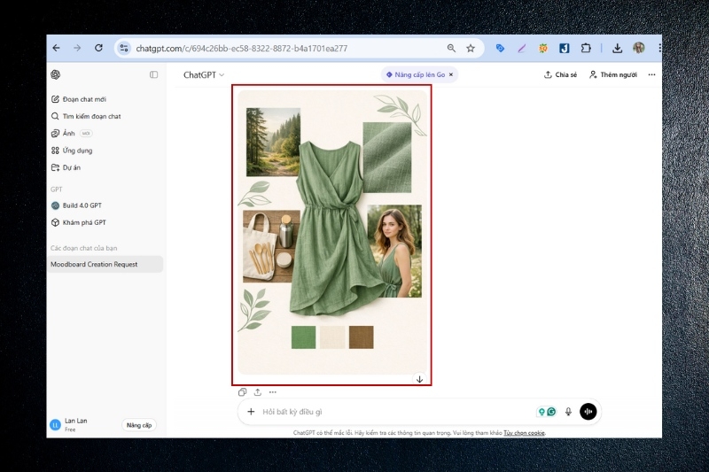Image resolution: width=709 pixels, height=472 pixels.
Task: Collapse the sidebar with the panel toggle
Action: (153, 75)
